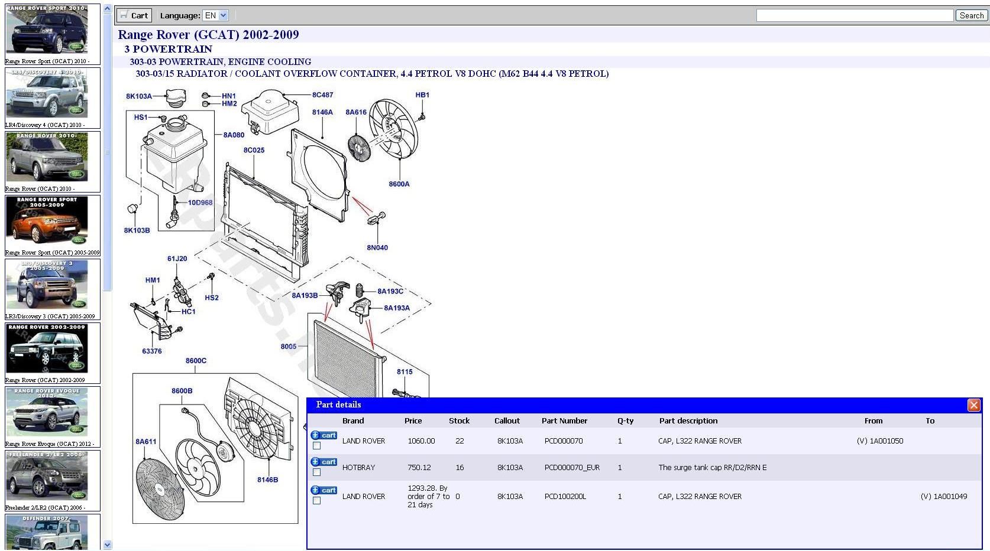Select Range Rover 2002-2009 thumbnail

tap(47, 348)
